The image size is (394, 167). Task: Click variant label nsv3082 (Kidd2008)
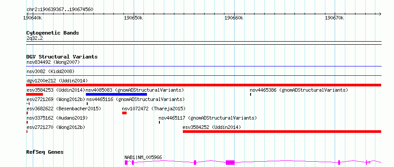tap(50, 71)
